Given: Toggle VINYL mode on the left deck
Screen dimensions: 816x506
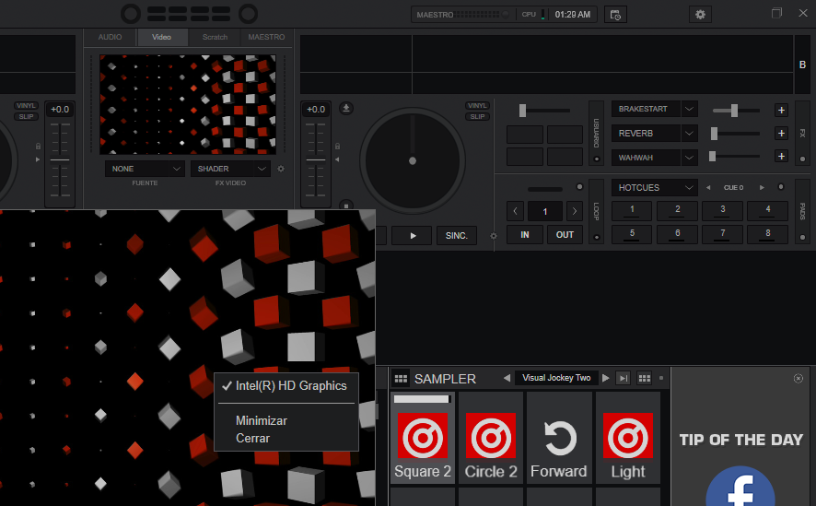Looking at the screenshot, I should (x=26, y=106).
